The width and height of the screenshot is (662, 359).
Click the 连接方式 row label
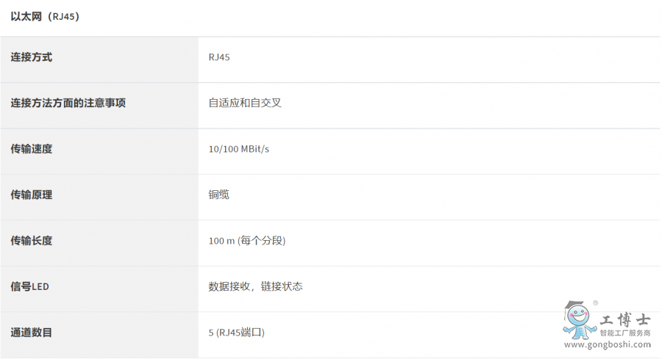(31, 57)
